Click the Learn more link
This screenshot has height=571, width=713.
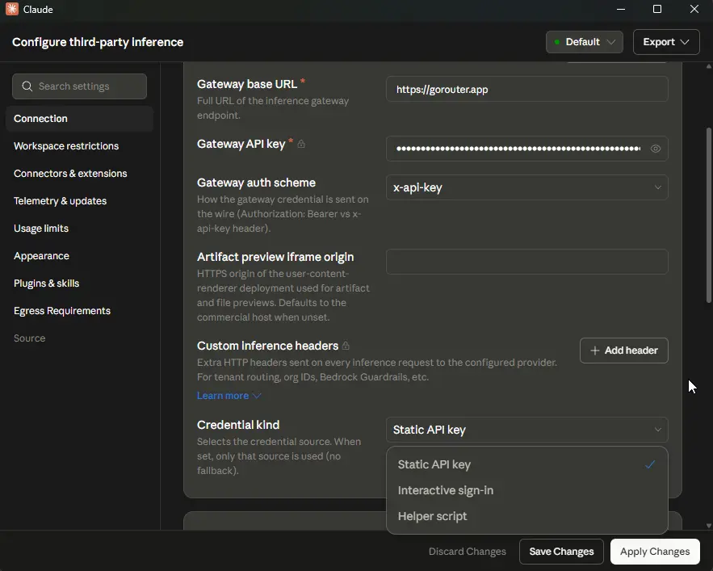pyautogui.click(x=222, y=396)
